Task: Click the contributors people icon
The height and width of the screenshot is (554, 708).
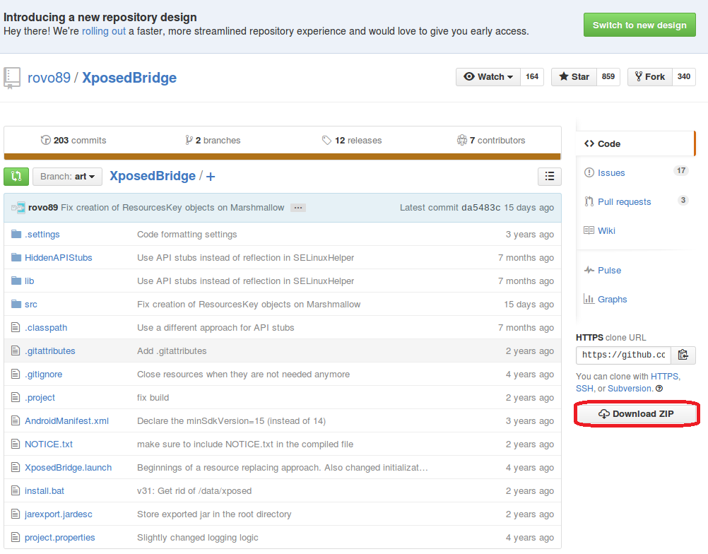Action: pyautogui.click(x=461, y=141)
